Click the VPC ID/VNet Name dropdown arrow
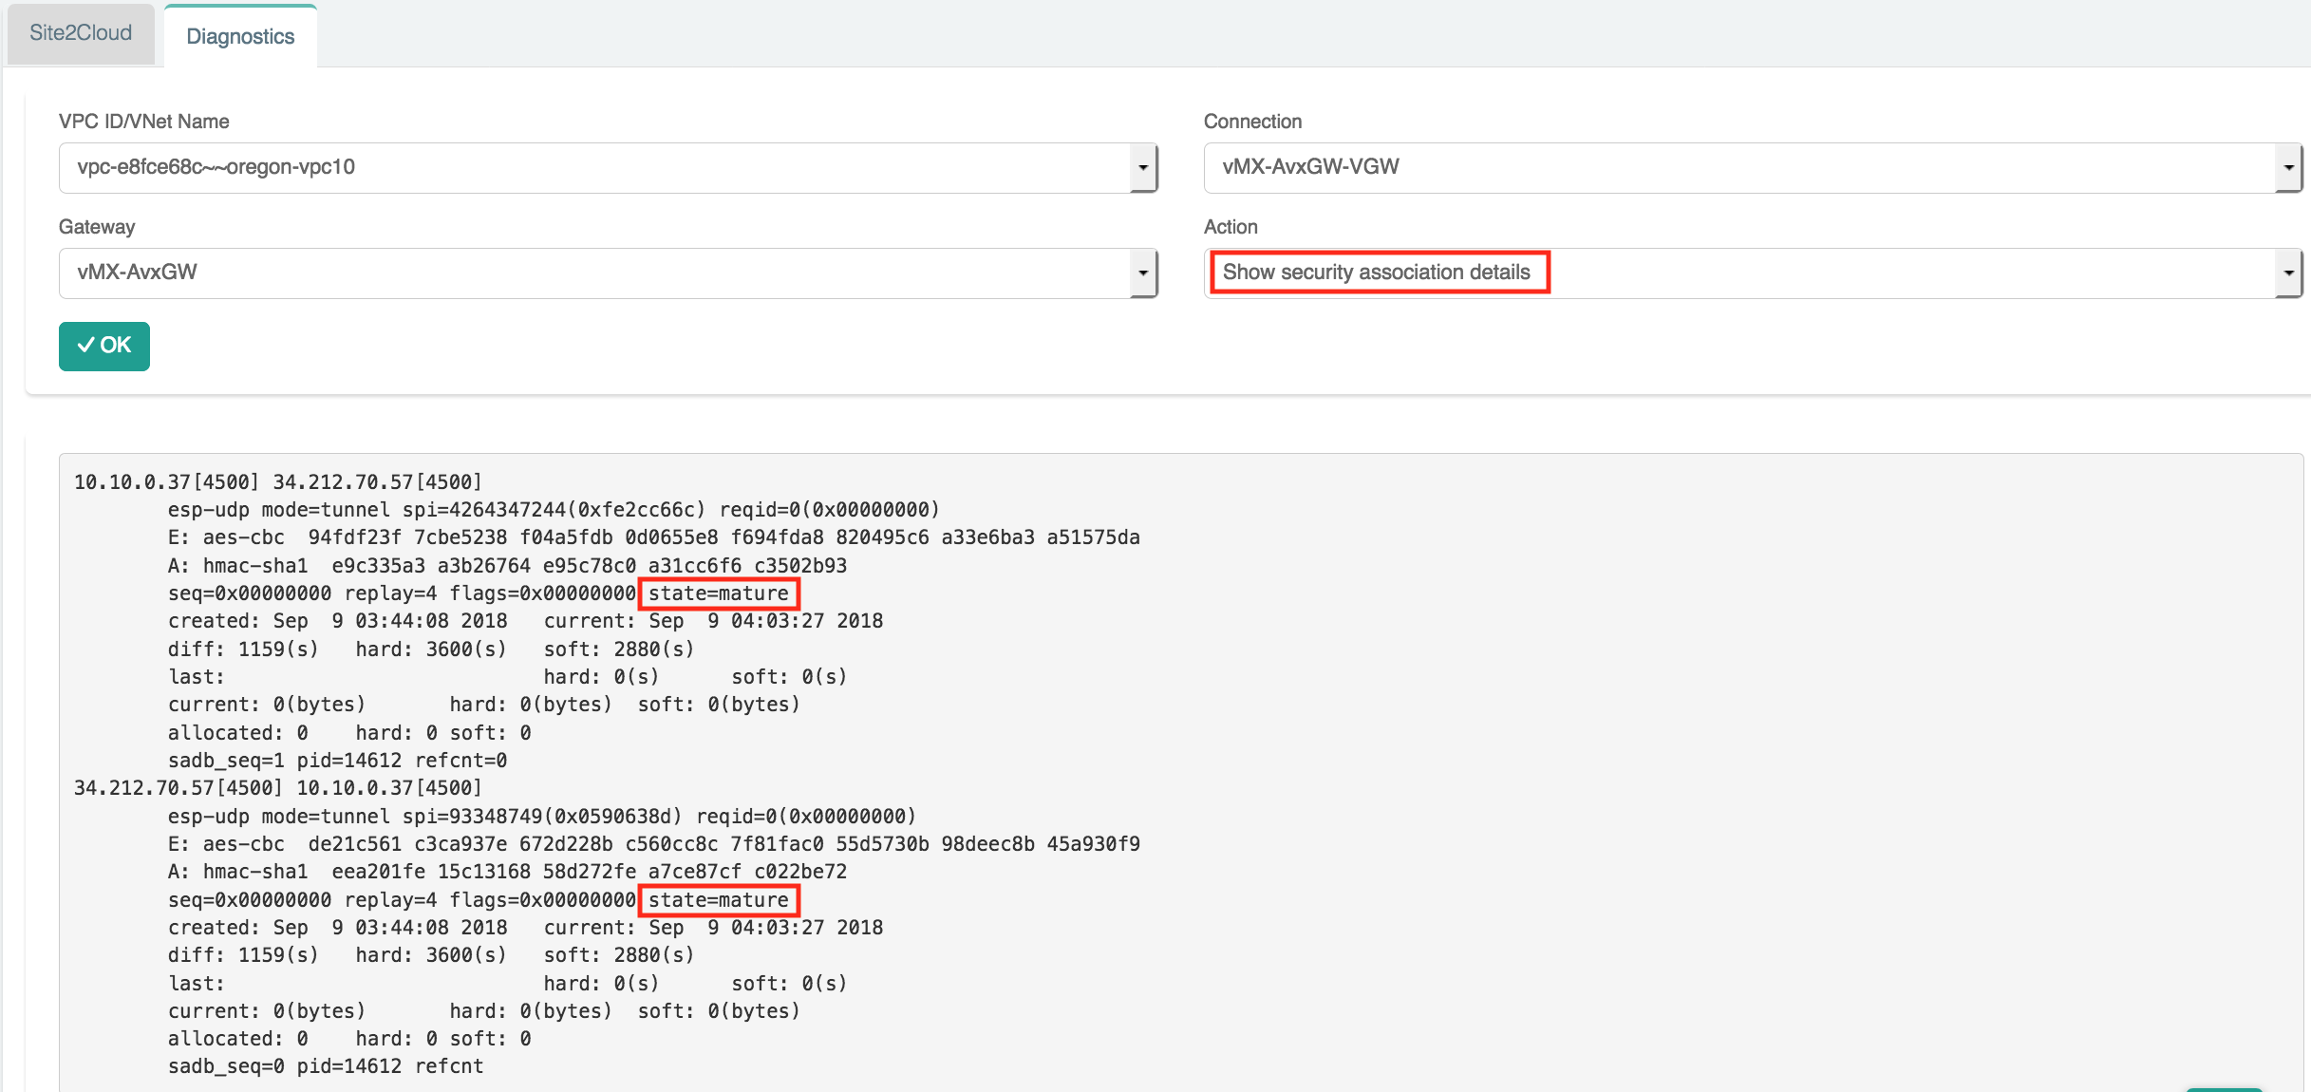 (x=1143, y=168)
